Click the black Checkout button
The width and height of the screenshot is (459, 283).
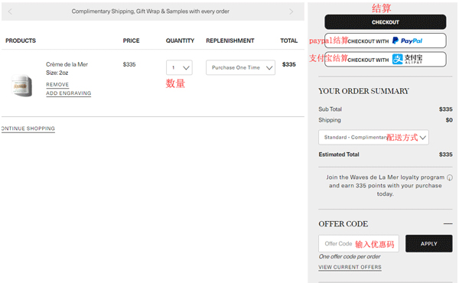386,22
